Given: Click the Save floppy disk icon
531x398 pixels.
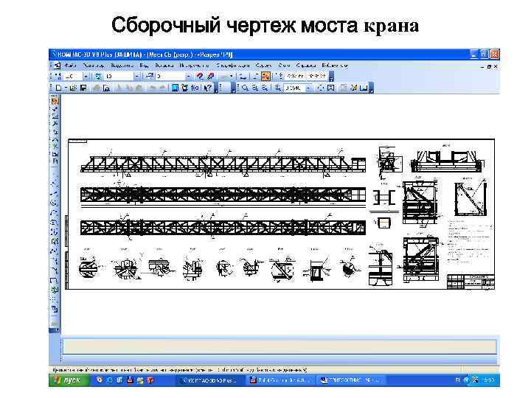Looking at the screenshot, I should [x=83, y=88].
